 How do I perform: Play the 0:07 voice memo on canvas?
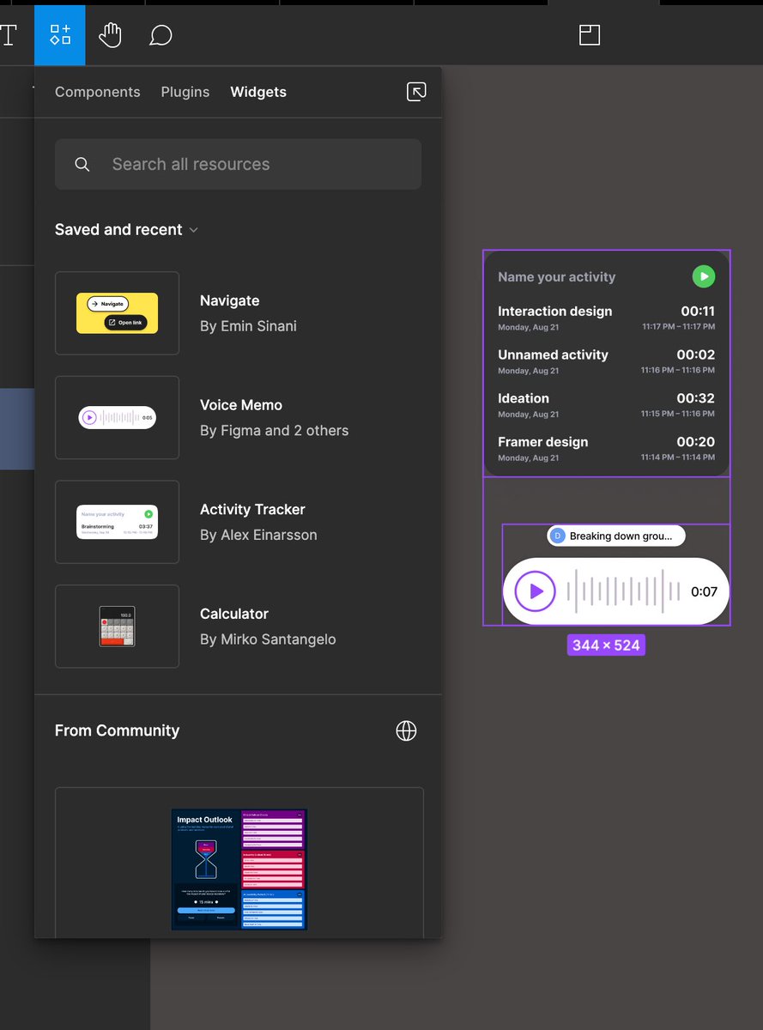(x=533, y=591)
